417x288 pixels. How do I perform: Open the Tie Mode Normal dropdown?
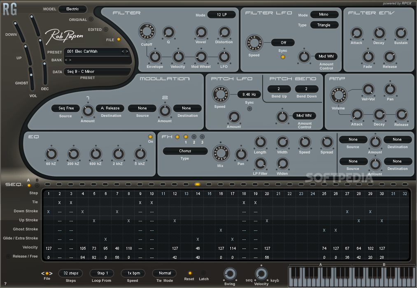[x=165, y=273]
